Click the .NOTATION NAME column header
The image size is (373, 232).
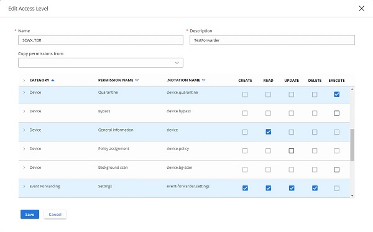tap(183, 80)
